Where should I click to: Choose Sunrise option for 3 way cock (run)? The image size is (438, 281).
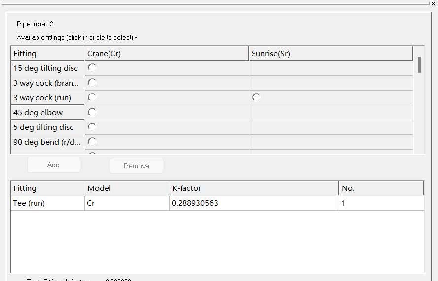pos(256,97)
